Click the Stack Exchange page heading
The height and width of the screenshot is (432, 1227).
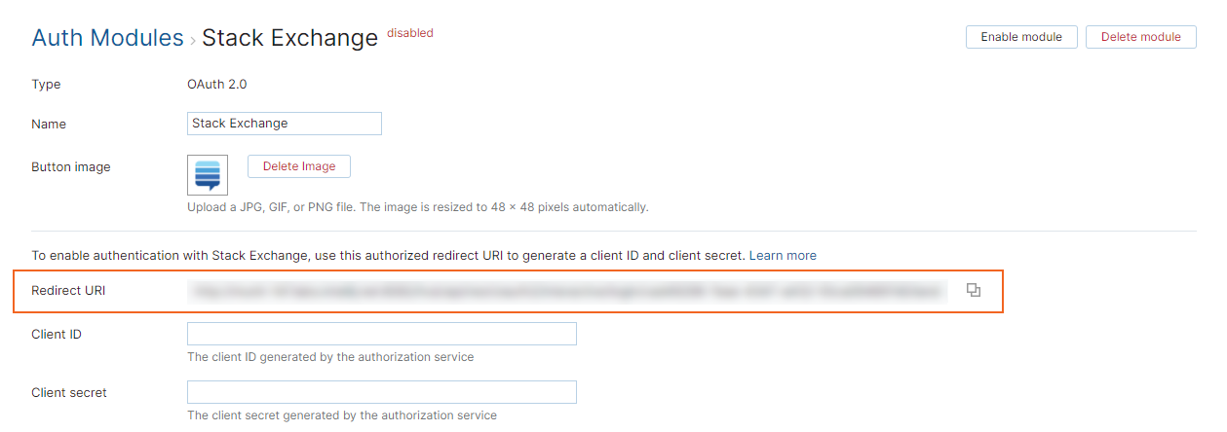[x=289, y=38]
